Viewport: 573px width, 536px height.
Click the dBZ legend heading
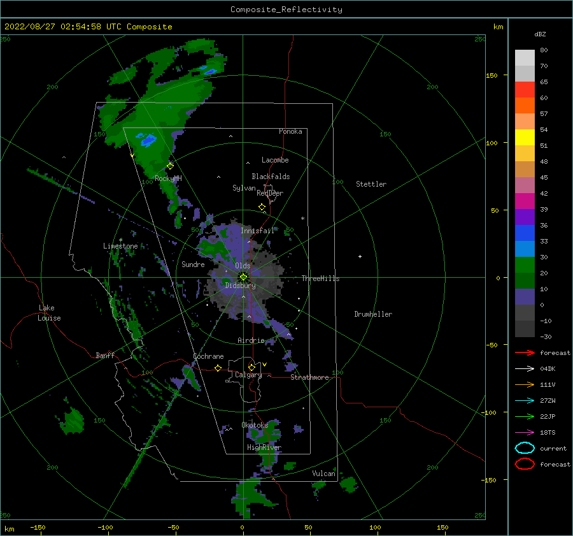pos(540,34)
